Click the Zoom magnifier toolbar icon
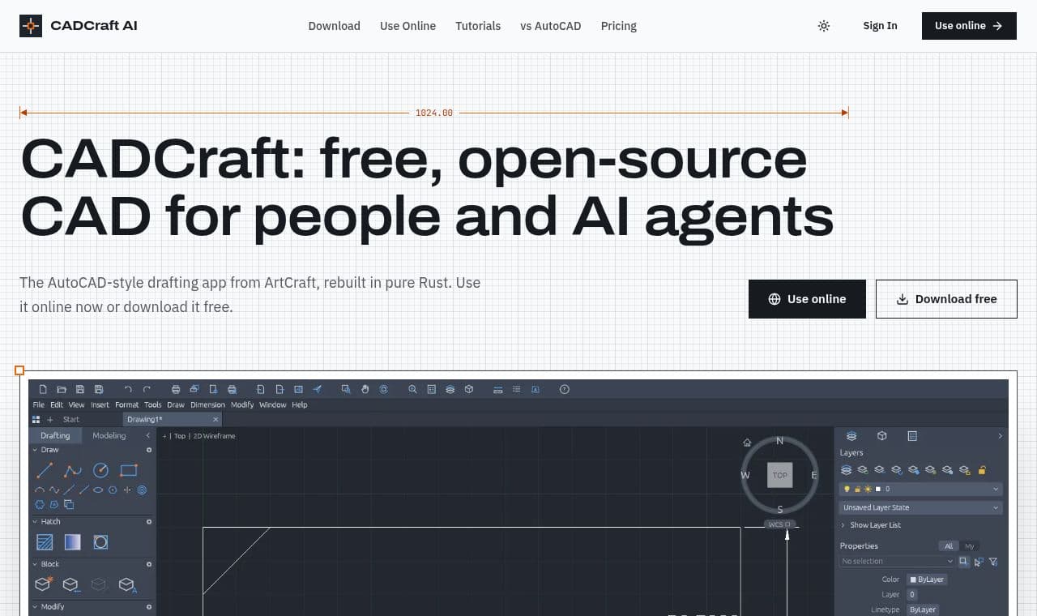This screenshot has width=1037, height=616. (x=412, y=389)
